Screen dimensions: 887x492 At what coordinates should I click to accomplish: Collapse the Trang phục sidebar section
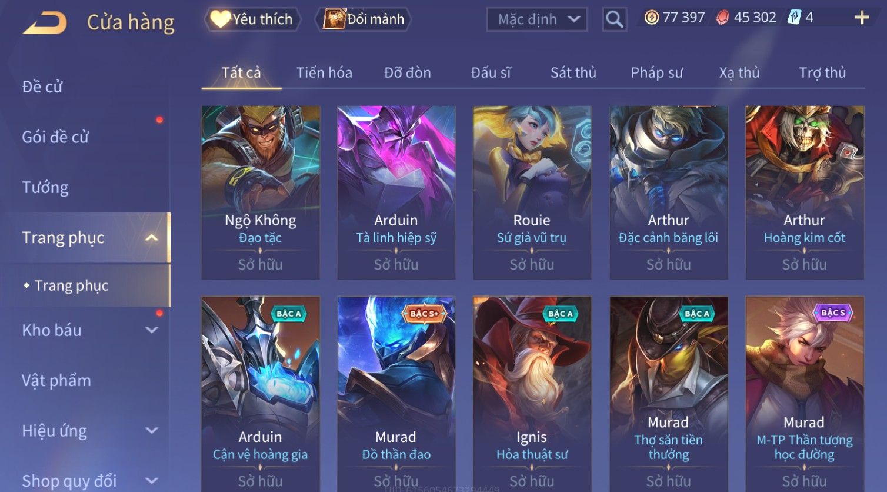pos(152,238)
